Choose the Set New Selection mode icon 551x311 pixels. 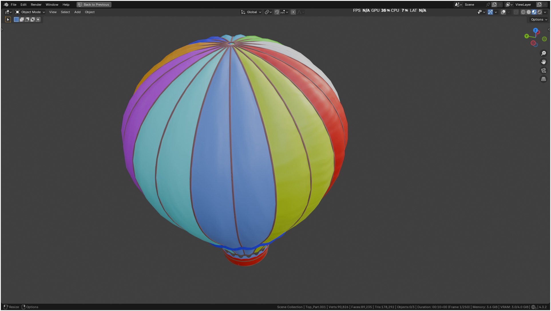coord(16,19)
